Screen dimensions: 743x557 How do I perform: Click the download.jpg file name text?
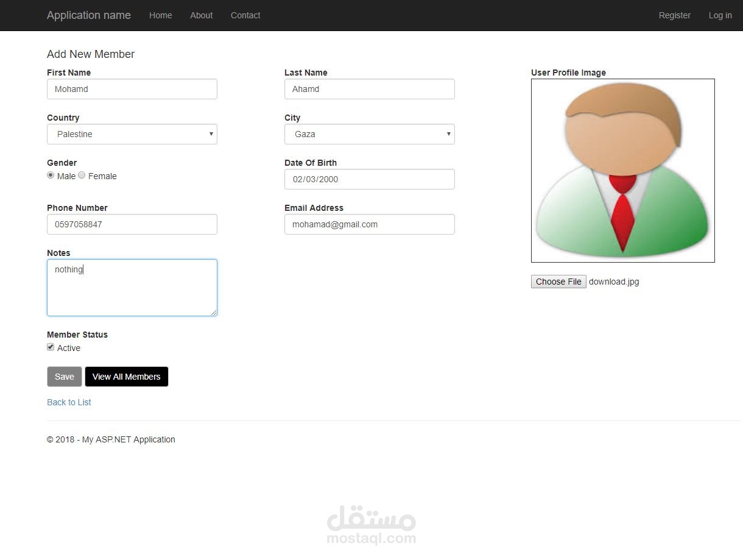(614, 282)
